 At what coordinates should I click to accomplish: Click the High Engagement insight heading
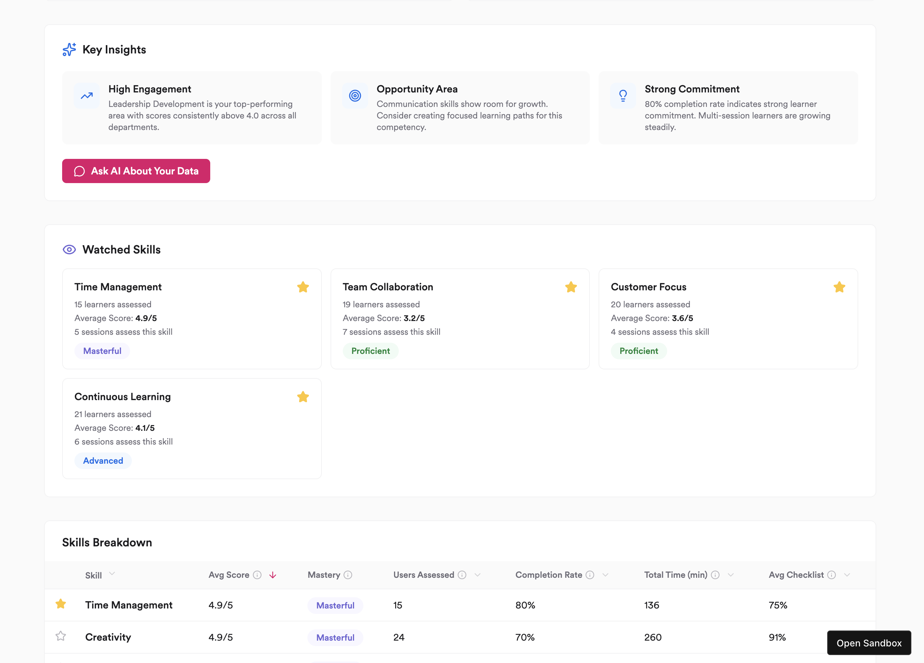click(x=150, y=89)
